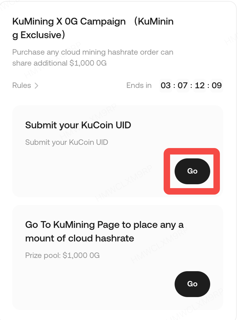Select the 'g Exclusive)' title line
The width and height of the screenshot is (238, 320).
coord(39,35)
